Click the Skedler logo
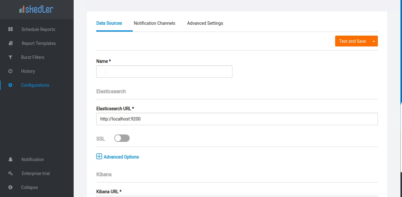The image size is (402, 197). coord(36,9)
